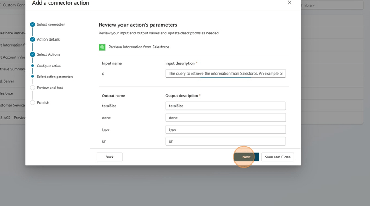Click the Select Actions step checkmark
The height and width of the screenshot is (206, 370).
32,54
